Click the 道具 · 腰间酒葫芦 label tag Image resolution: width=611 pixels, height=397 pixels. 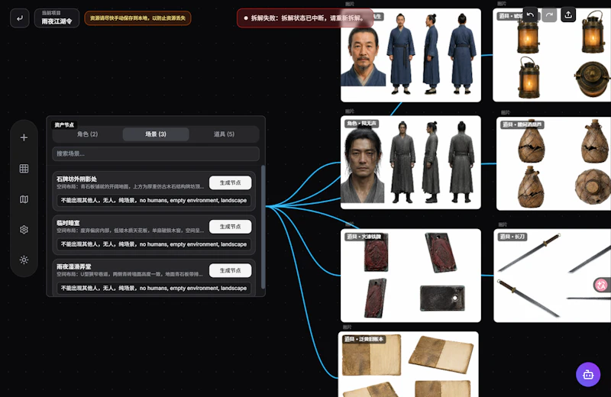coord(522,124)
